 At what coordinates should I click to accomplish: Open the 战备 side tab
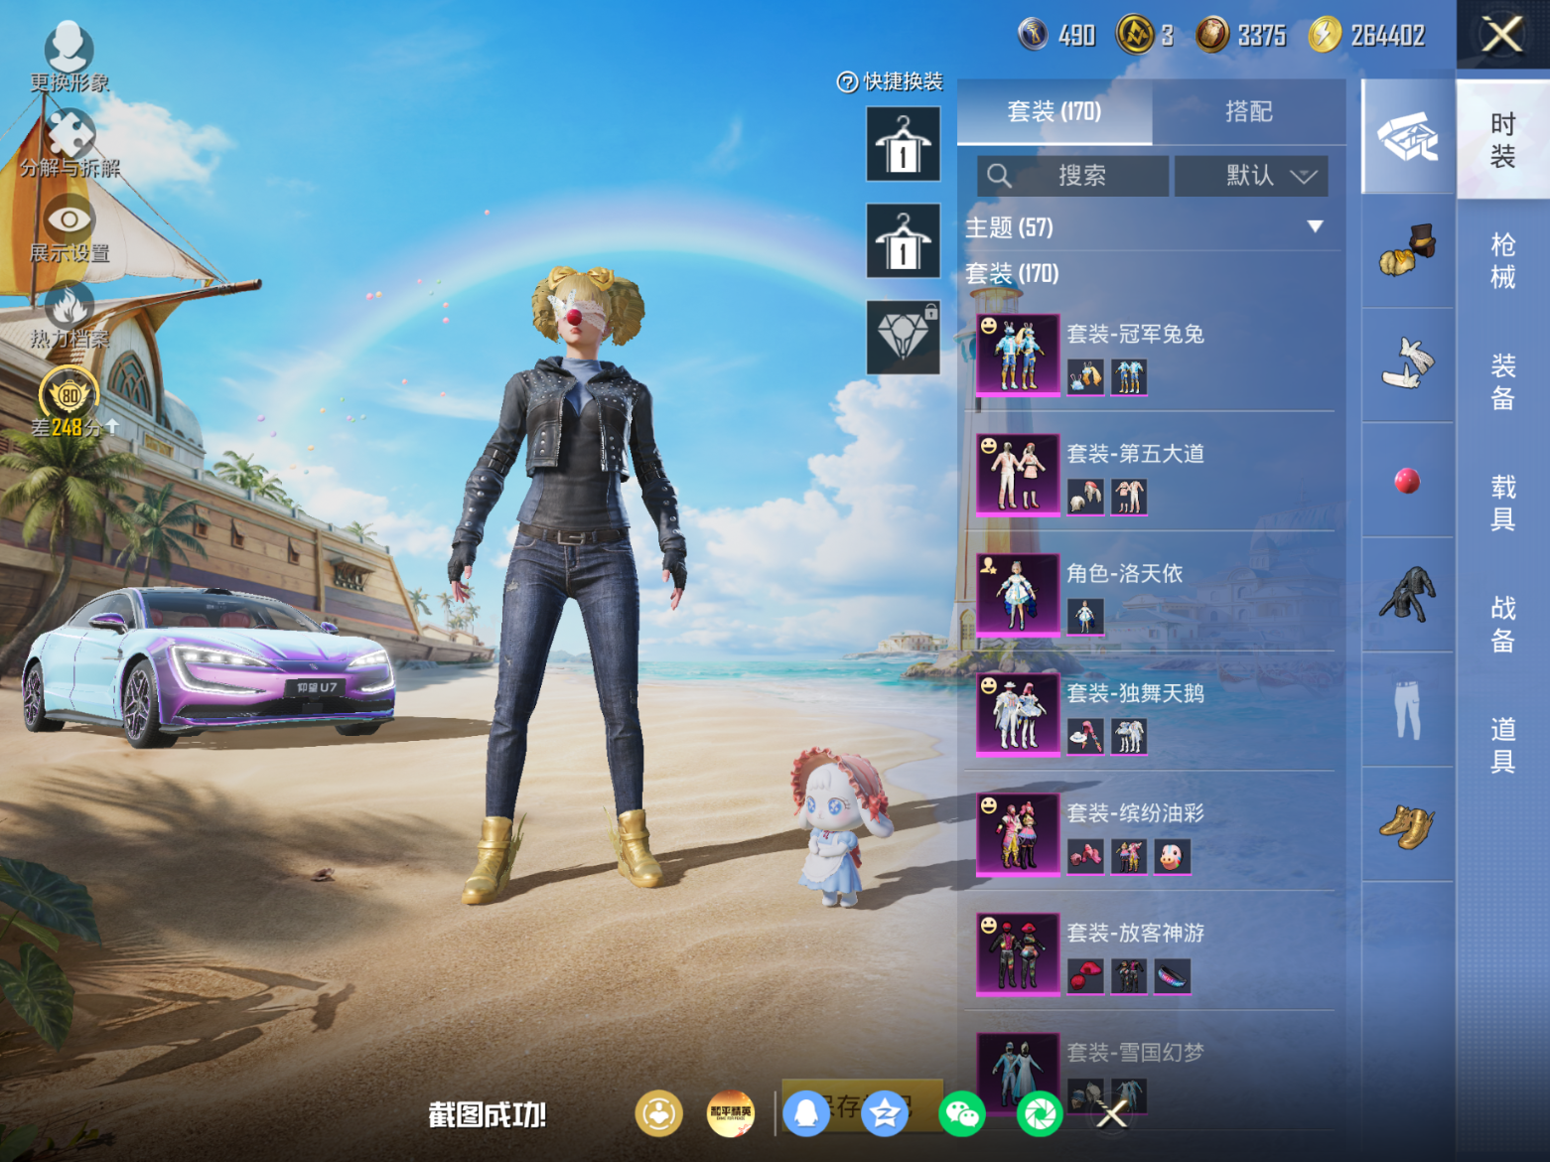[1502, 624]
